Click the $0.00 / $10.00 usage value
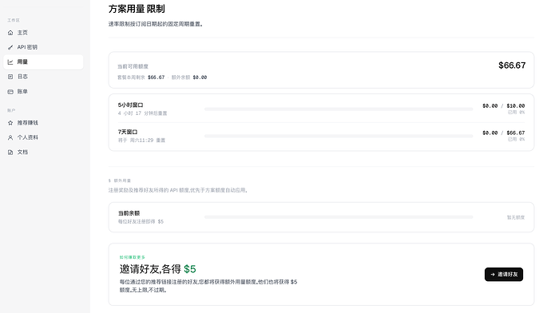Image resolution: width=551 pixels, height=313 pixels. [x=504, y=105]
